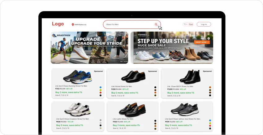Image resolution: width=263 pixels, height=135 pixels.
Task: Pick yellow-green swatch on without lace Shoes card
Action: click(210, 123)
